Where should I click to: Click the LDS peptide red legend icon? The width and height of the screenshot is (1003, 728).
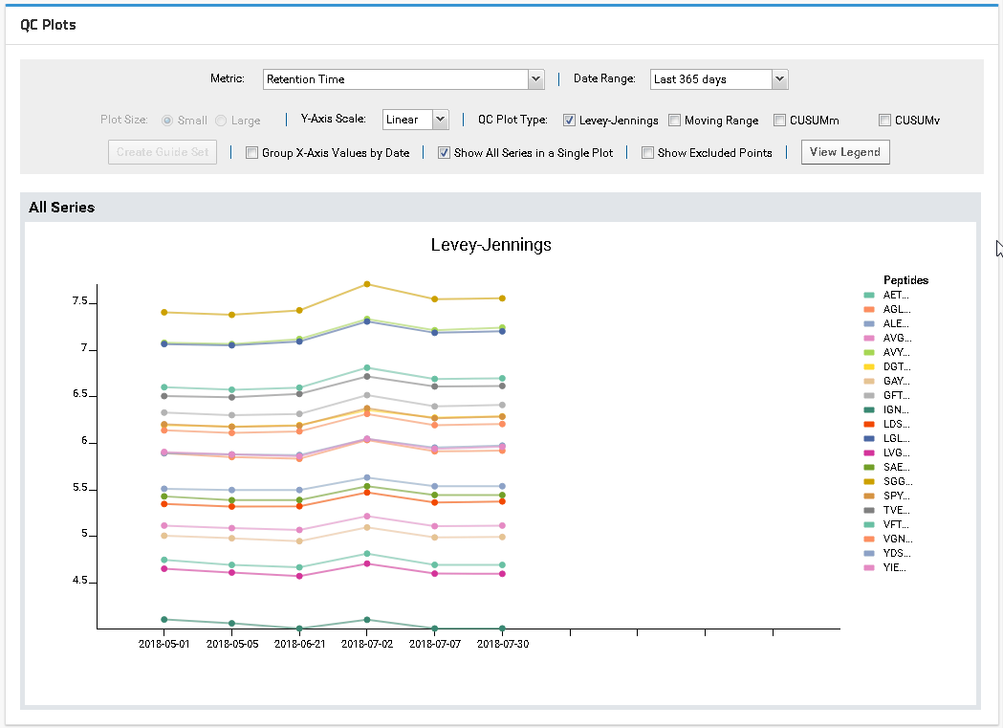pyautogui.click(x=869, y=425)
